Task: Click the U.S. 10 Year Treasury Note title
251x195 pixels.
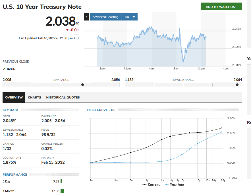Action: (42, 7)
